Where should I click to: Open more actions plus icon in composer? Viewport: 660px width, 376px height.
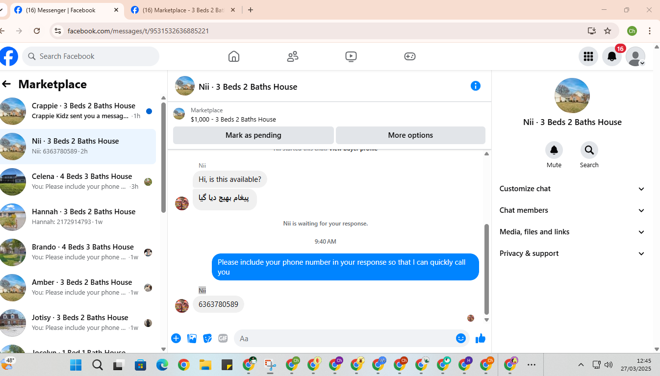pyautogui.click(x=176, y=338)
